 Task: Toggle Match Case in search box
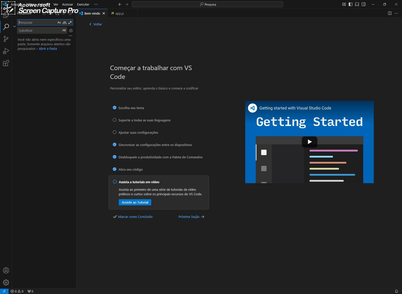tap(59, 22)
